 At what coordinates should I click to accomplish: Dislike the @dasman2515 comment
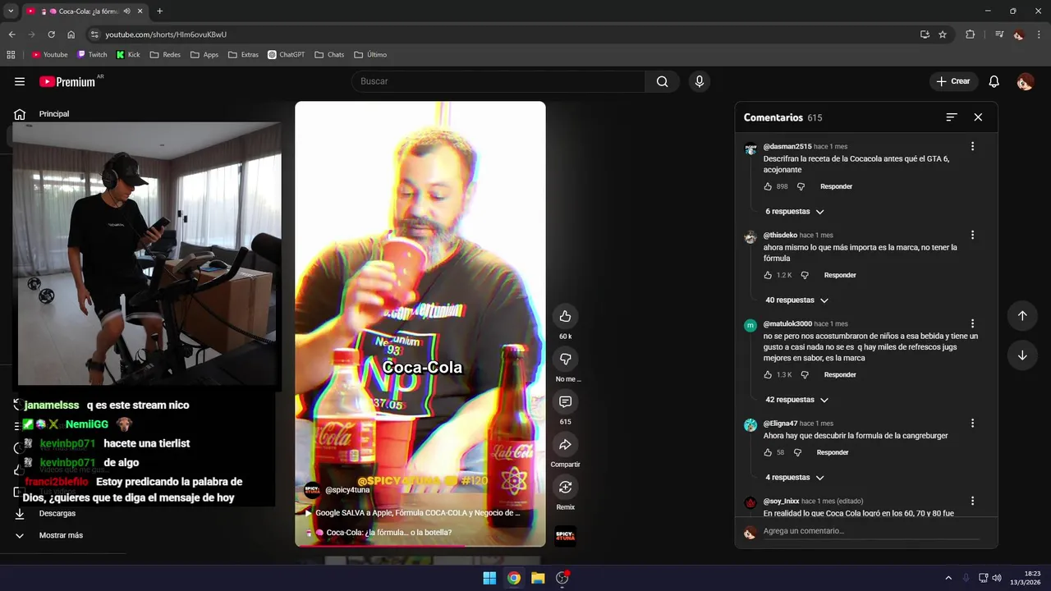[x=801, y=186]
